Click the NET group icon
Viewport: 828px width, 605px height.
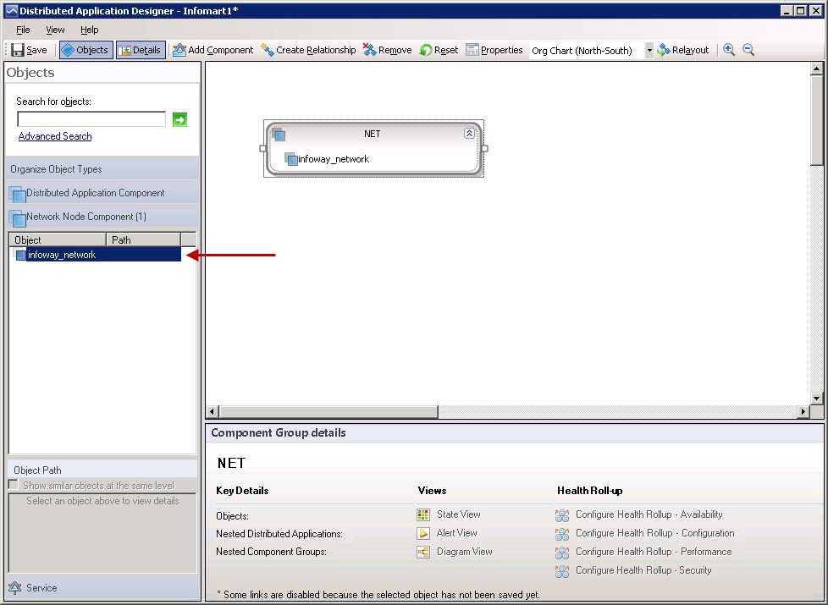click(x=279, y=135)
